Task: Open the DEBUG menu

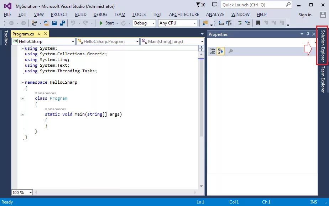Action: (100, 15)
